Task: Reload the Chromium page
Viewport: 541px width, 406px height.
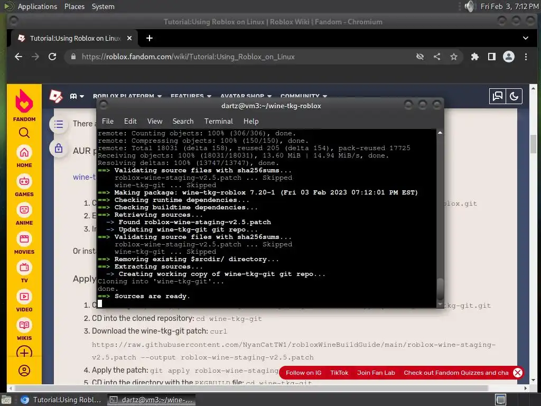Action: click(52, 57)
